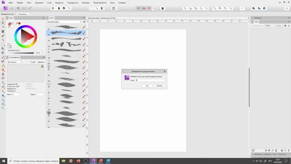
Task: Switch to the Кисти panel tab
Action: (x=51, y=18)
